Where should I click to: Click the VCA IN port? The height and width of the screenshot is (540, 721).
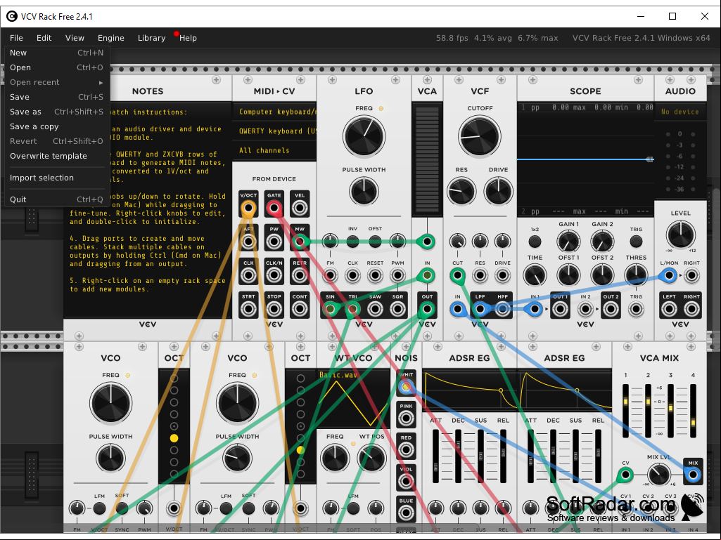click(427, 275)
